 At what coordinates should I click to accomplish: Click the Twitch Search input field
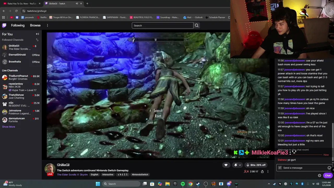pyautogui.click(x=163, y=25)
